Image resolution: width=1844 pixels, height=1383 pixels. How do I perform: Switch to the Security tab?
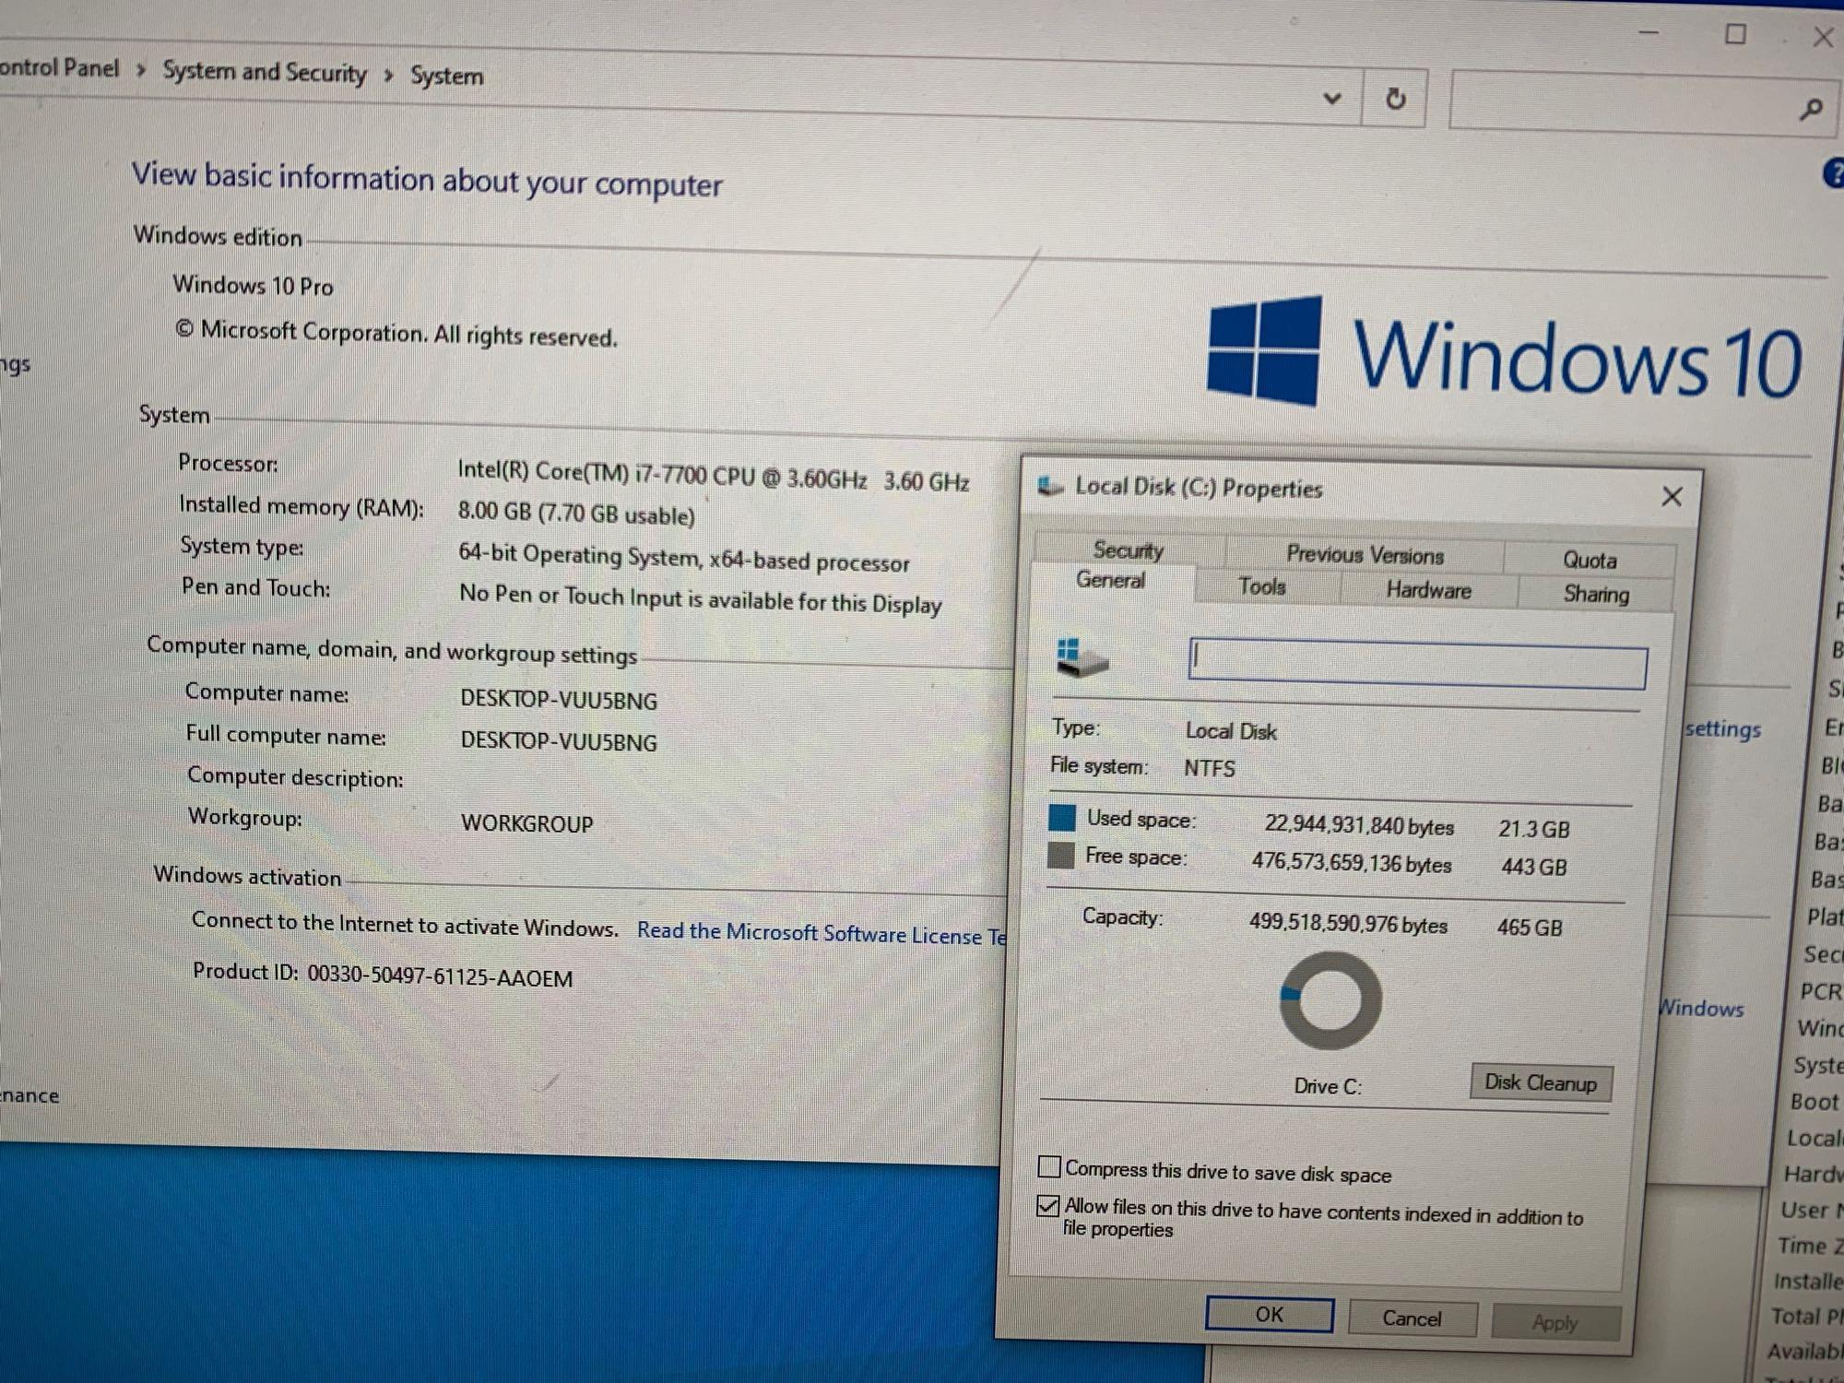coord(1129,550)
